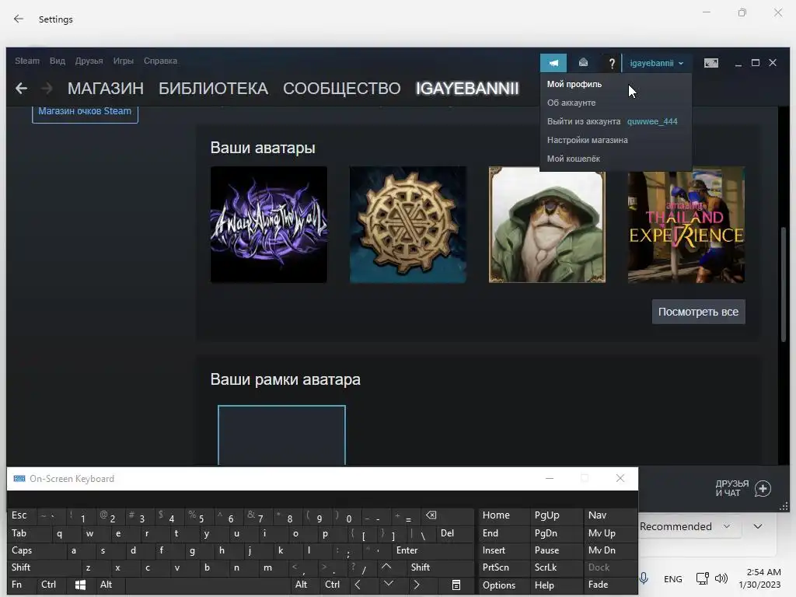The image size is (796, 597).
Task: Click the down arrow key on On-Screen Keyboard
Action: 389,585
